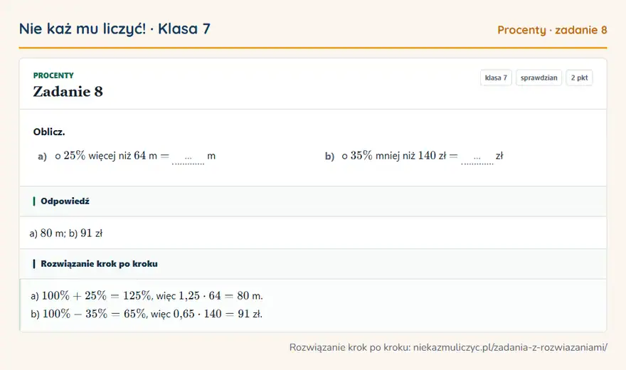Click solution line a) with 1,25 · 64 = 80 m
Image resolution: width=626 pixels, height=370 pixels.
tap(147, 296)
